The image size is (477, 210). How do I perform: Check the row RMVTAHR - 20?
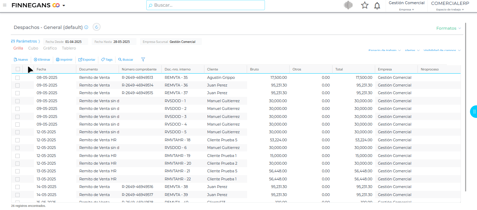(x=17, y=164)
